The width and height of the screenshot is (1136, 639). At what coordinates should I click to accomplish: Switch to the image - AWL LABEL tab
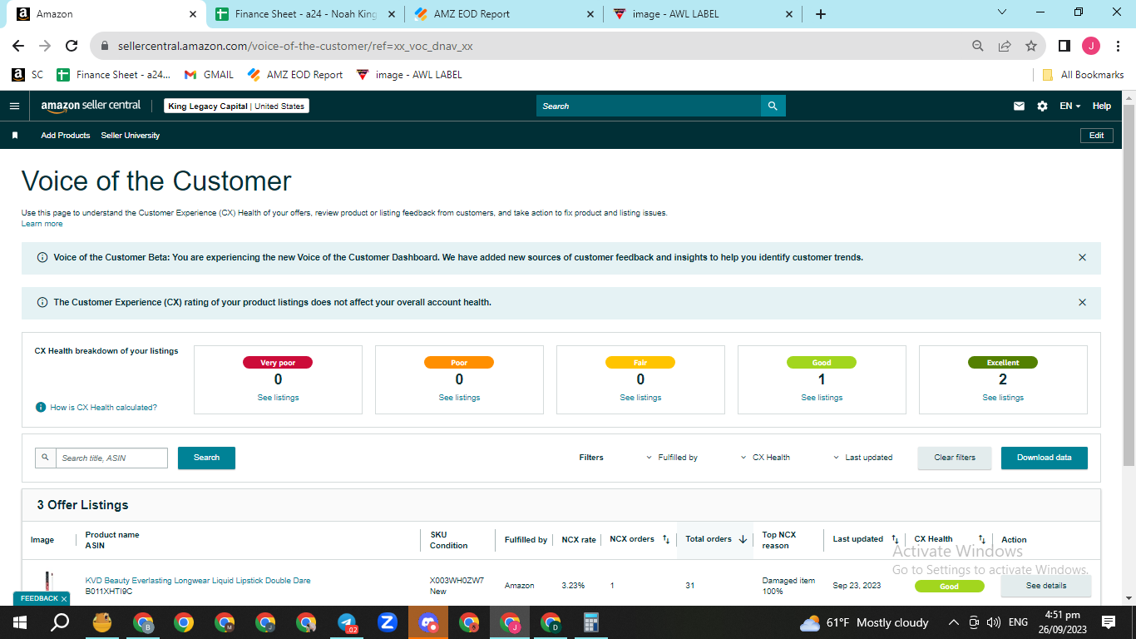click(x=704, y=14)
